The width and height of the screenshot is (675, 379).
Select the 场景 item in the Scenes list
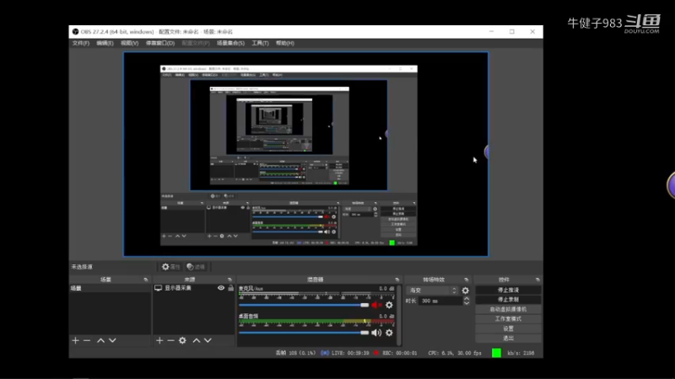(111, 288)
